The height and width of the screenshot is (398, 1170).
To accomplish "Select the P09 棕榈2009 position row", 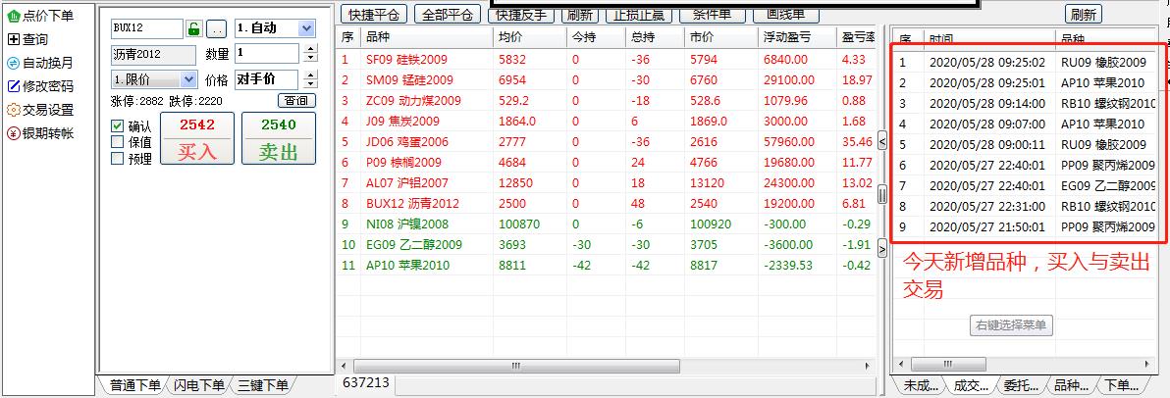I will point(606,162).
